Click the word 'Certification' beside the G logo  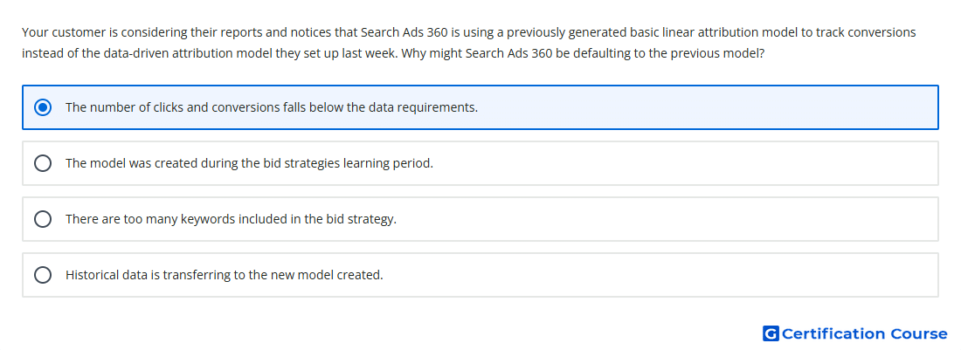tap(833, 333)
